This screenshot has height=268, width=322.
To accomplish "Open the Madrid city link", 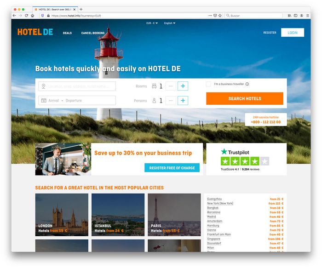I will click(x=212, y=217).
